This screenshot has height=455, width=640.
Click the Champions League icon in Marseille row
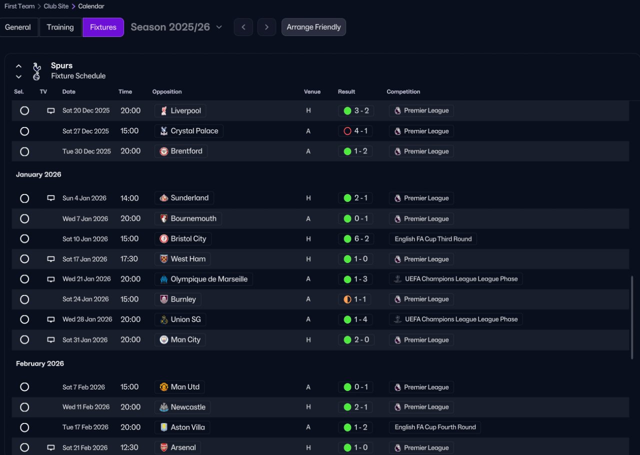[397, 279]
